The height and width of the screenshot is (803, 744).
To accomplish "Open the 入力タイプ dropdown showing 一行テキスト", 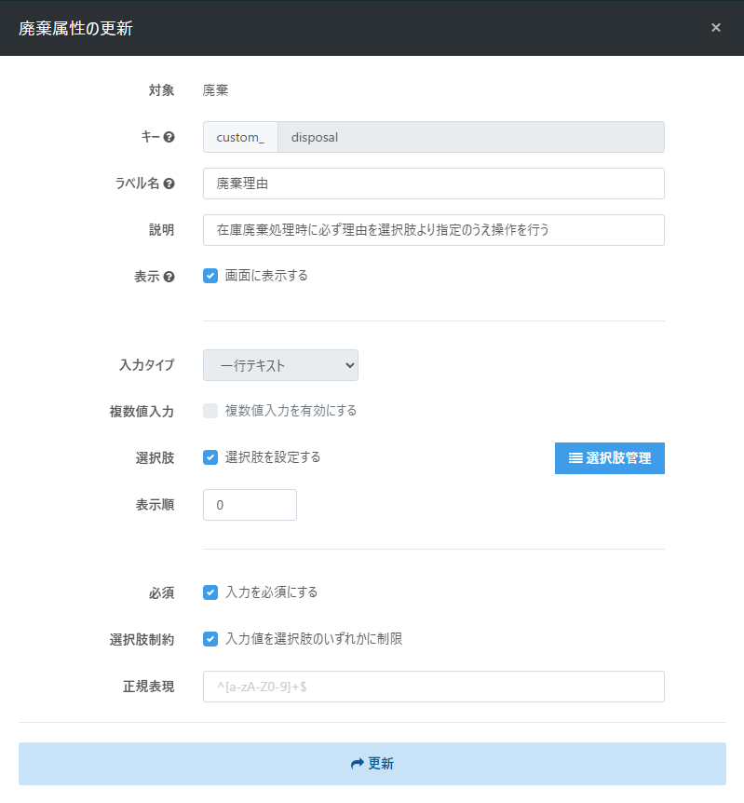I will click(x=280, y=365).
